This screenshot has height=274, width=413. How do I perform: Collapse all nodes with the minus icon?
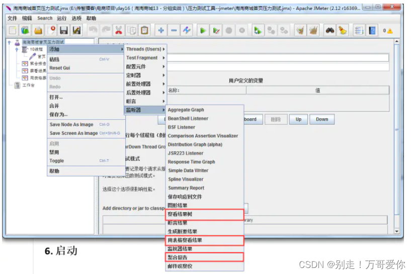coord(174,31)
